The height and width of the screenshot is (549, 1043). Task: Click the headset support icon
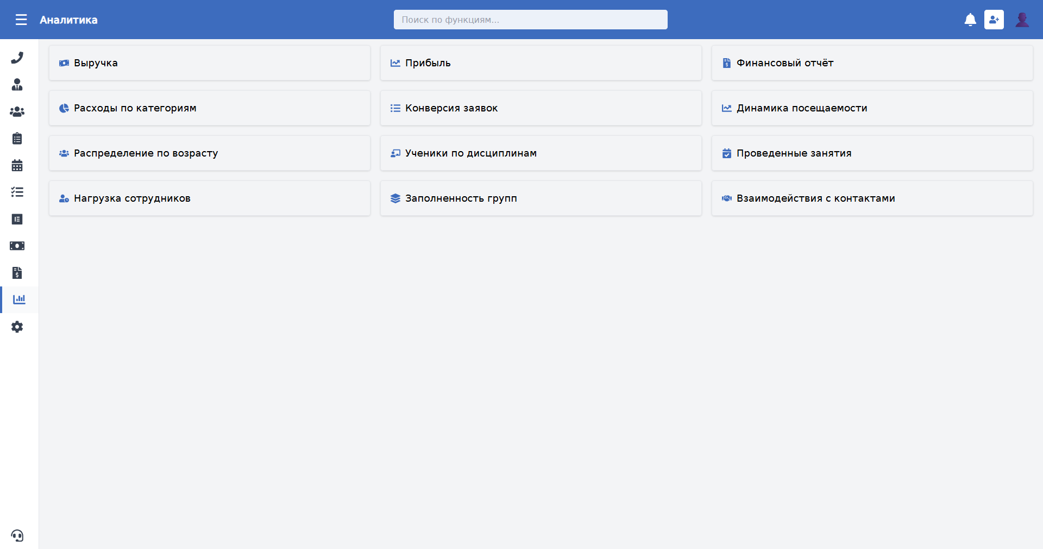pyautogui.click(x=17, y=536)
